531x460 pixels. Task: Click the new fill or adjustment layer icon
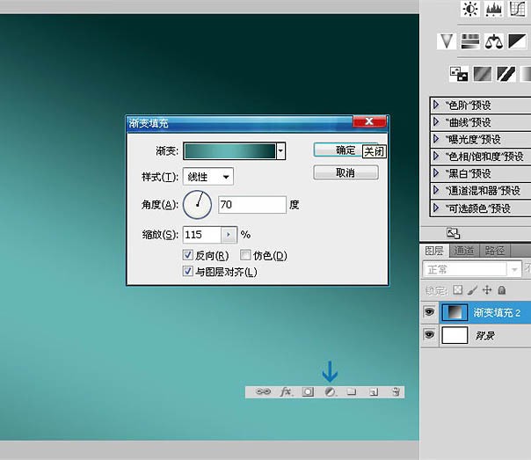coord(330,392)
